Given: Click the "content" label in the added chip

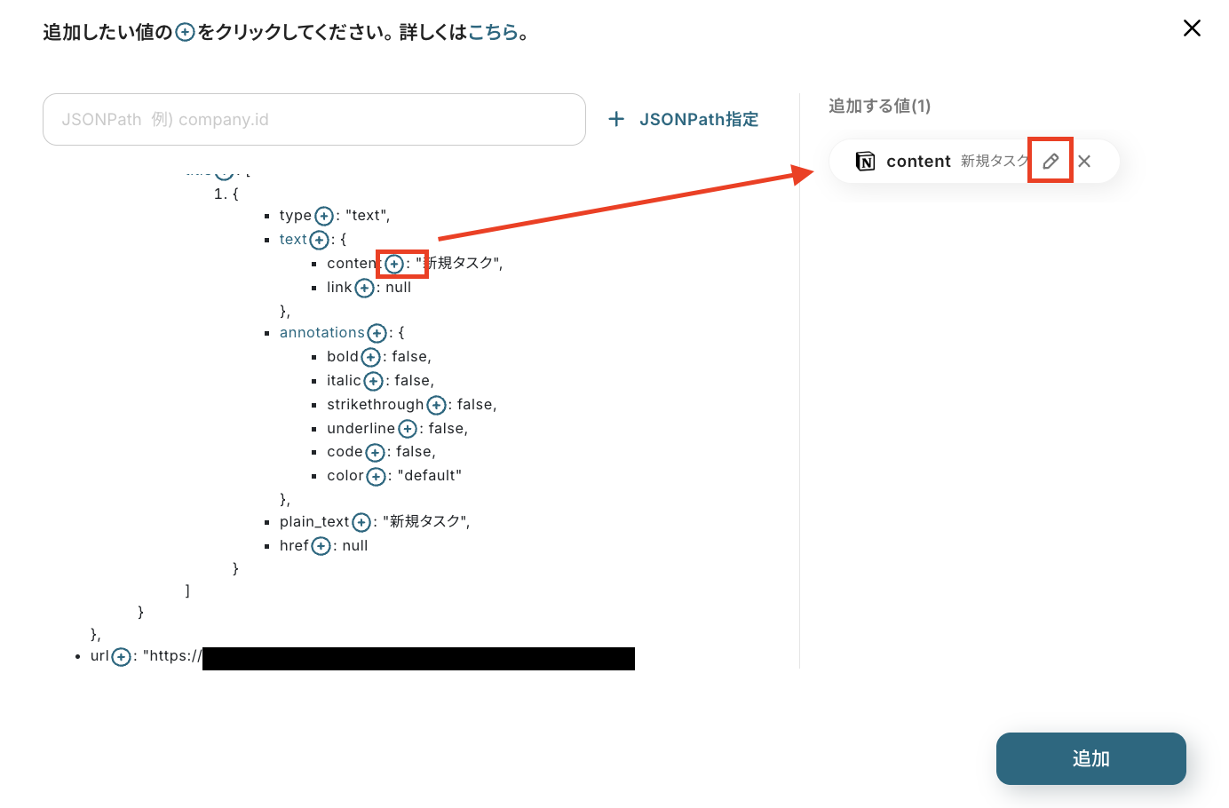Looking at the screenshot, I should (918, 162).
